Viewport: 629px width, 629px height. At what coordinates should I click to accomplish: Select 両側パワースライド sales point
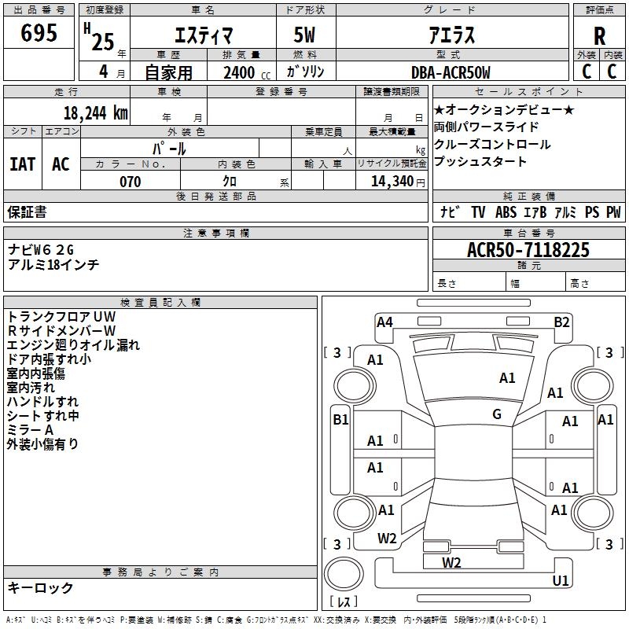[486, 127]
